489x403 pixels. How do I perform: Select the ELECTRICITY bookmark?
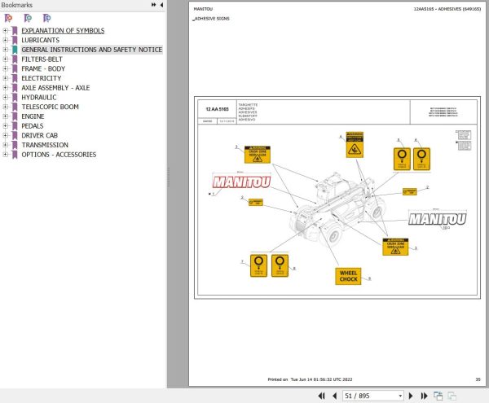[x=42, y=78]
